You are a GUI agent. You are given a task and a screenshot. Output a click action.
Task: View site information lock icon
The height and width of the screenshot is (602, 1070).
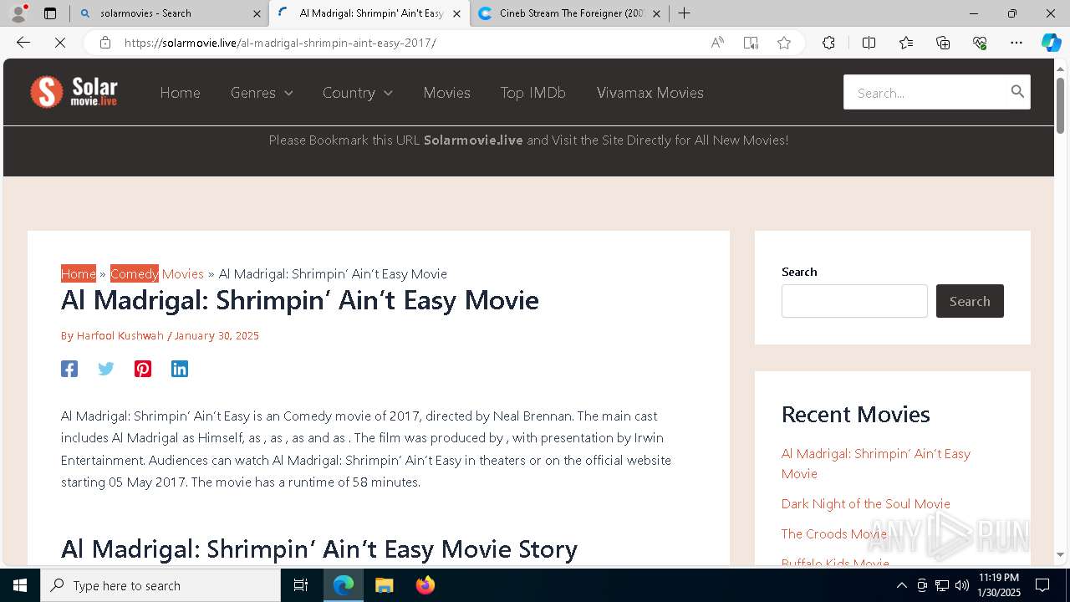tap(104, 43)
